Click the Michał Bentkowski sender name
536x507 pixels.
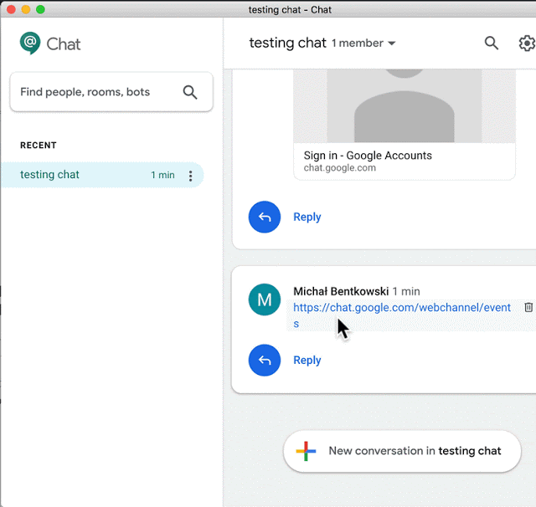[x=341, y=291]
